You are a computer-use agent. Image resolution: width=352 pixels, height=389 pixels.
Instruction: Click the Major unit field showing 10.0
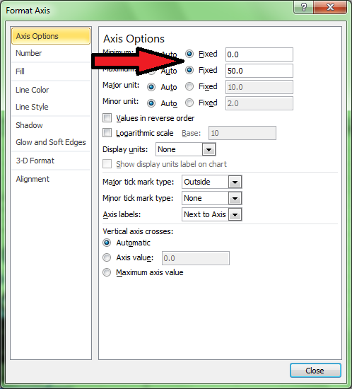point(259,87)
